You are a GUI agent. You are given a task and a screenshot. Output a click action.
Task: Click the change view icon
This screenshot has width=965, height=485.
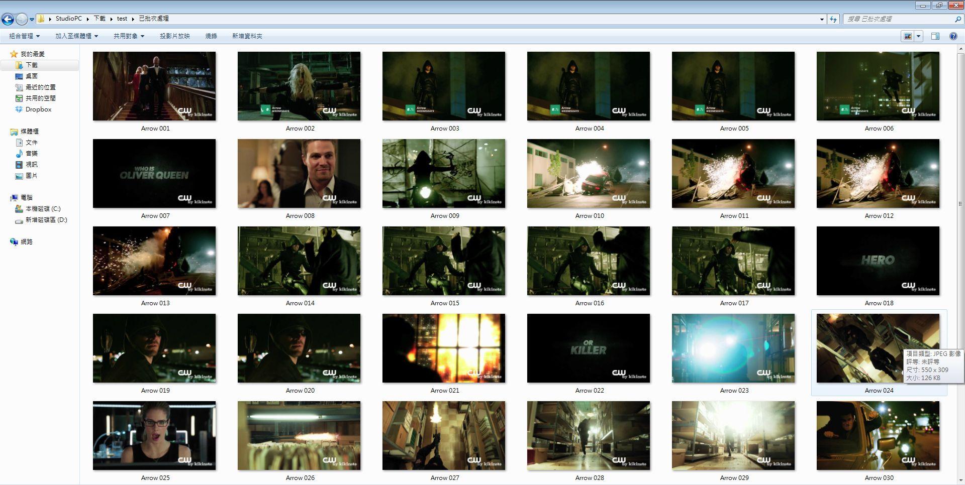pyautogui.click(x=908, y=36)
